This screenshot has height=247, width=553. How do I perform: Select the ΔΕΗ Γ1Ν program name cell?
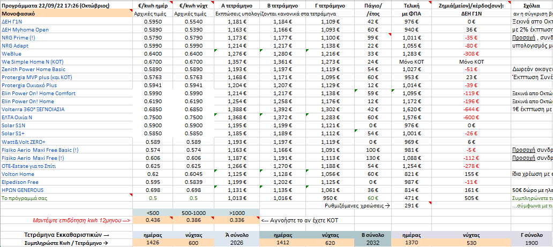click(66, 22)
